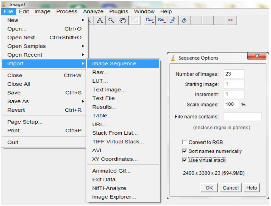This screenshot has width=271, height=206.
Task: Choose LUT... import option
Action: click(x=123, y=81)
